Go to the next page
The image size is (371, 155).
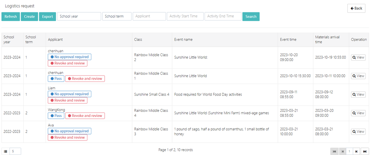[356, 151]
